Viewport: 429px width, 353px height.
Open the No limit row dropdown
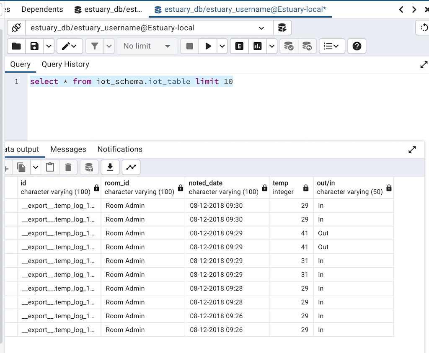[x=147, y=46]
